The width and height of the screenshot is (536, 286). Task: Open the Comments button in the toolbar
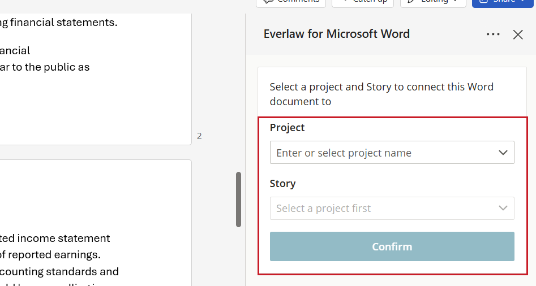pos(291,2)
